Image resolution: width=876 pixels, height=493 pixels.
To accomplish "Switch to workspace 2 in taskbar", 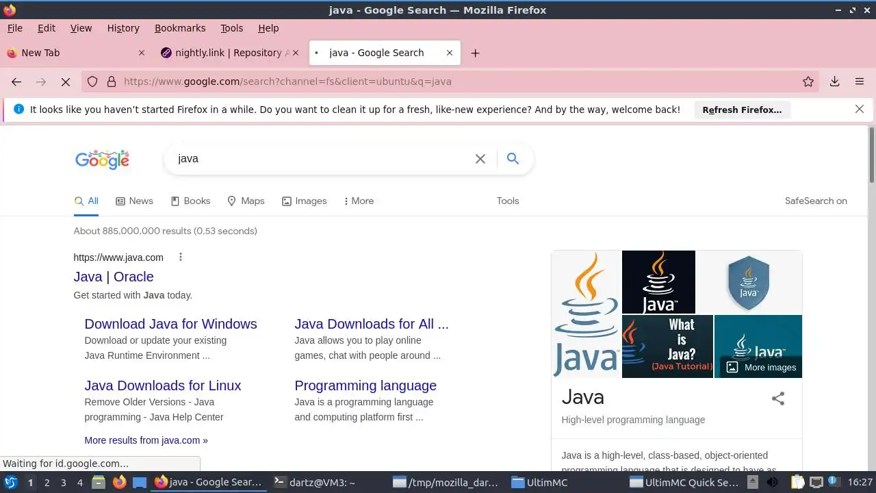I will point(47,483).
